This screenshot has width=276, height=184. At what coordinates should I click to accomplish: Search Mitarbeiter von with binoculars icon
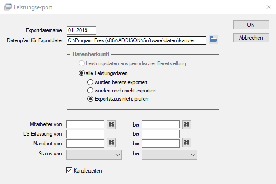coord(111,125)
